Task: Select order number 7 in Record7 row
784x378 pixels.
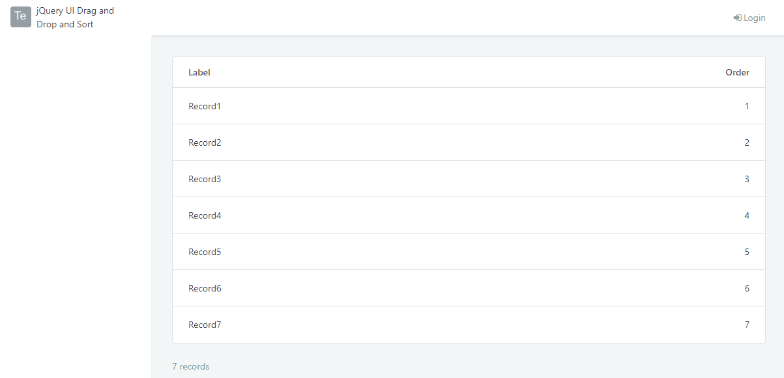Action: (747, 325)
